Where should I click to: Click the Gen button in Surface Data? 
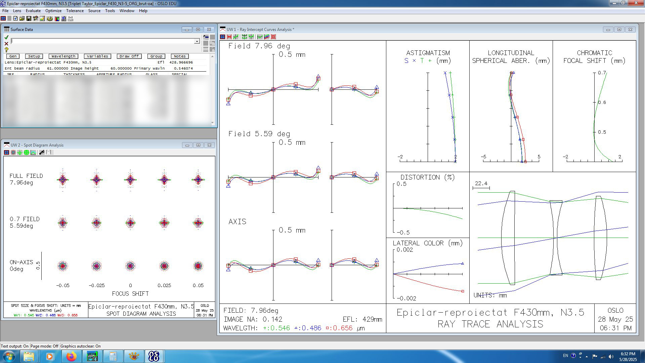(13, 56)
